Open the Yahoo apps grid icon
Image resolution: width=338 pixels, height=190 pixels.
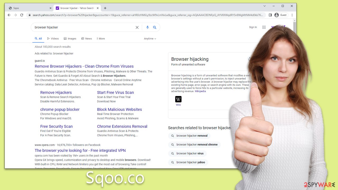[x=264, y=27]
